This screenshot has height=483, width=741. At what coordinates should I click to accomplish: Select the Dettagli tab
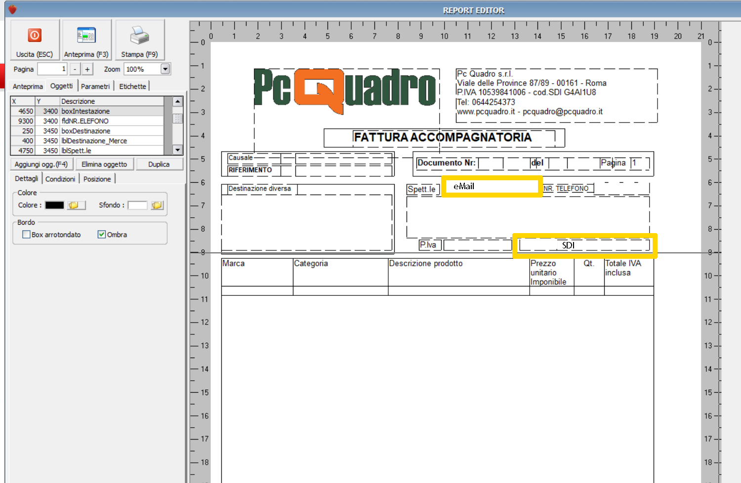pyautogui.click(x=27, y=178)
